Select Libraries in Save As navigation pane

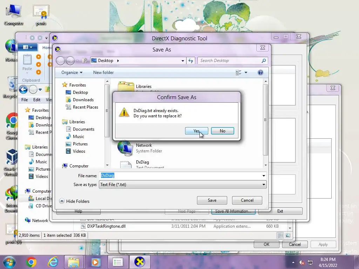coord(77,122)
